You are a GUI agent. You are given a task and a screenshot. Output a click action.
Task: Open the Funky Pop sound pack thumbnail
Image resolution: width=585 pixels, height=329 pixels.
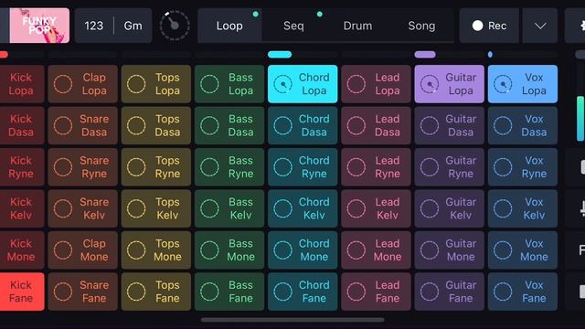tap(39, 26)
